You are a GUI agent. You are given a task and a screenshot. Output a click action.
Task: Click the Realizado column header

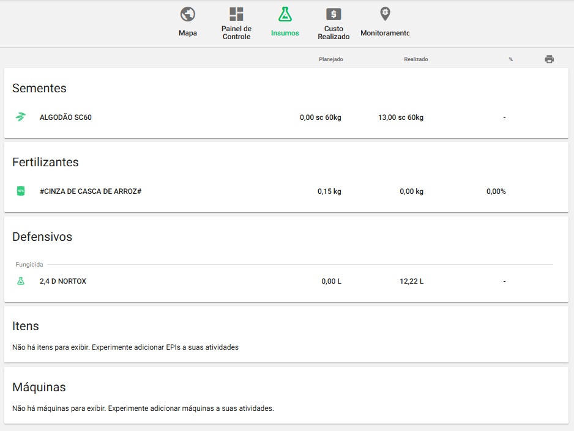(416, 59)
